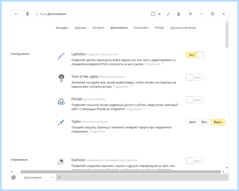This screenshot has height=191, width=239.
Task: Open tab overview icon in tab bar
Action: tap(14, 177)
